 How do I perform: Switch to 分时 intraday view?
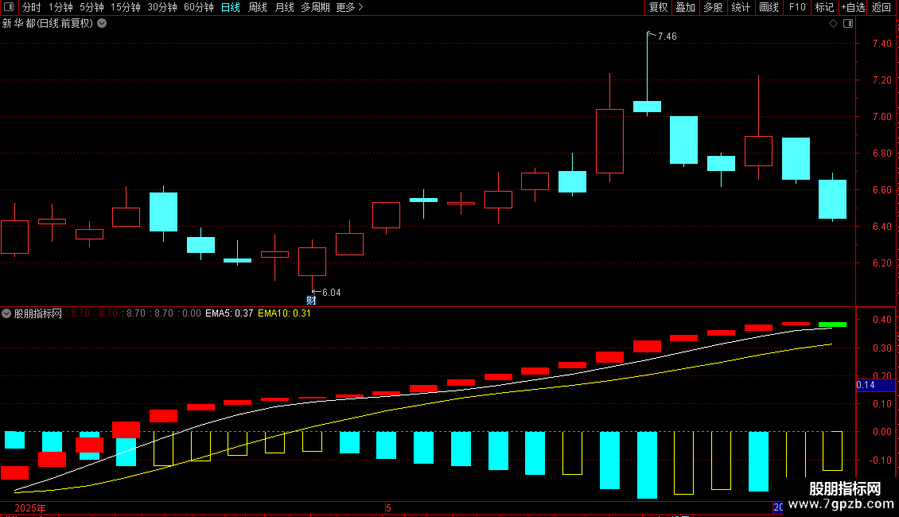click(x=32, y=7)
